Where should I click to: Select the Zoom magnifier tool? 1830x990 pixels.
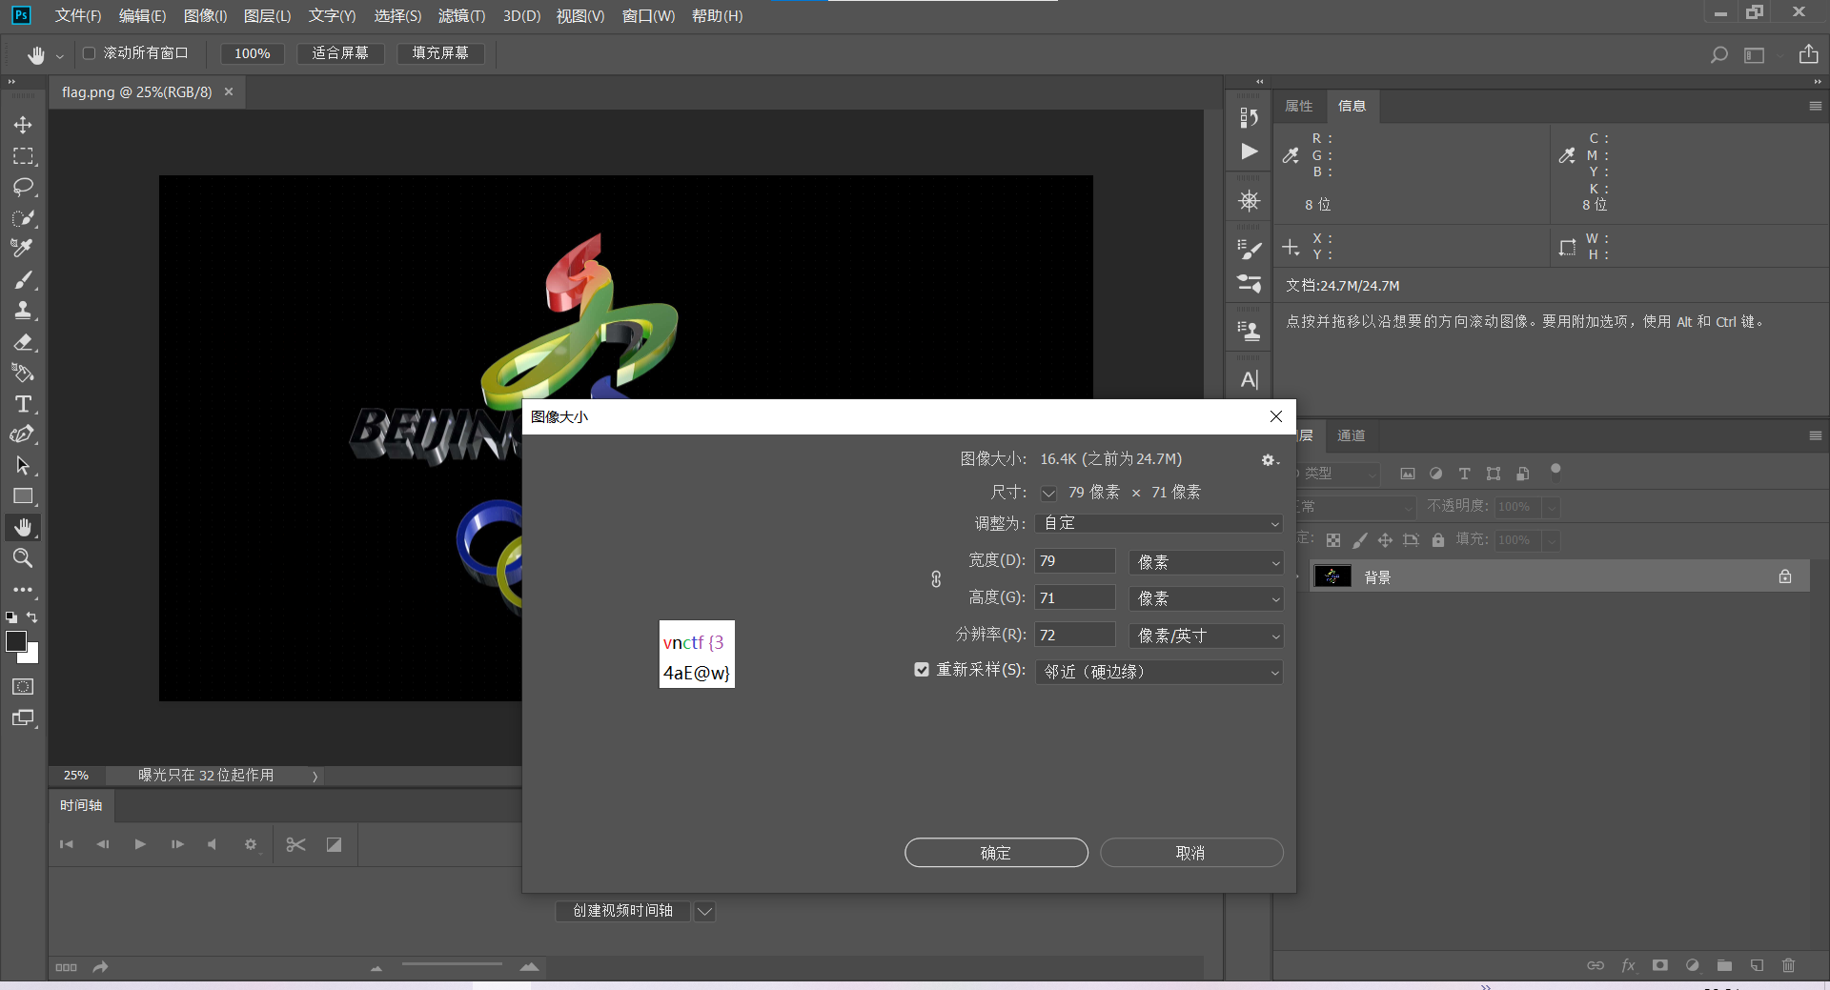pyautogui.click(x=23, y=558)
